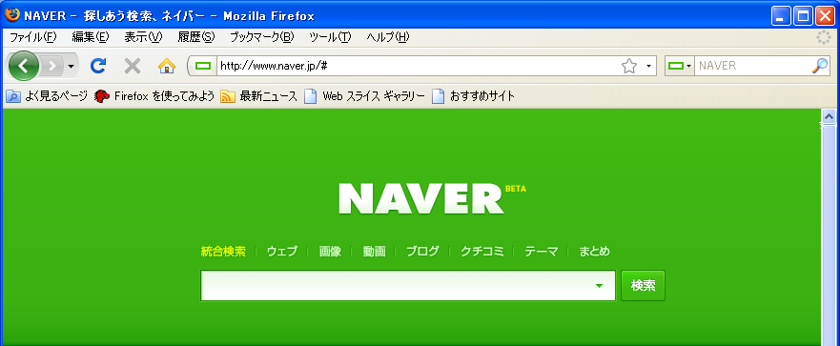Click the forward navigation arrow

tap(52, 66)
